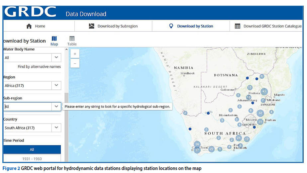The height and width of the screenshot is (173, 307).
Task: Click the station cluster labeled 43
Action: (x=264, y=91)
